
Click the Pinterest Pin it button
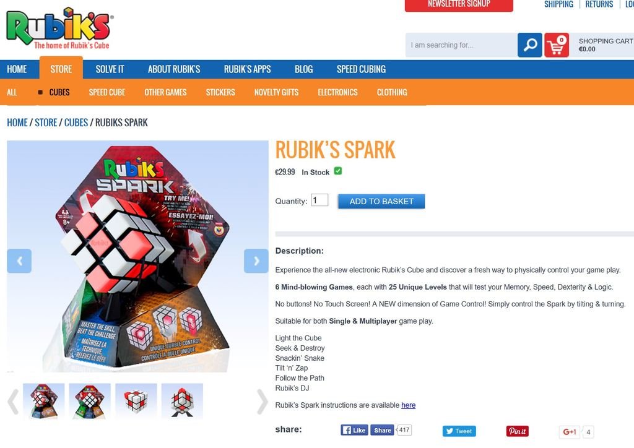518,431
